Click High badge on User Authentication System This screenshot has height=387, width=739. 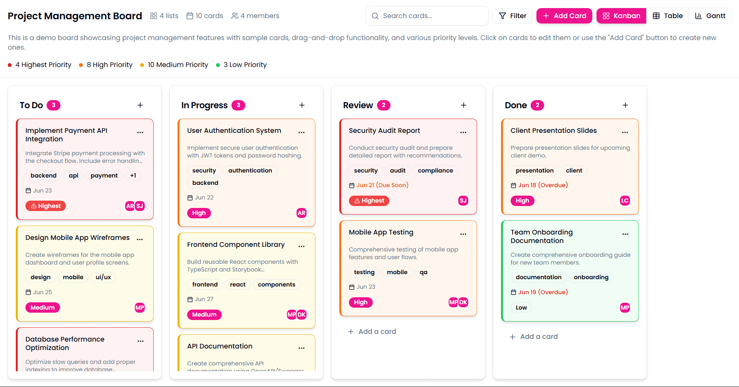pos(199,213)
